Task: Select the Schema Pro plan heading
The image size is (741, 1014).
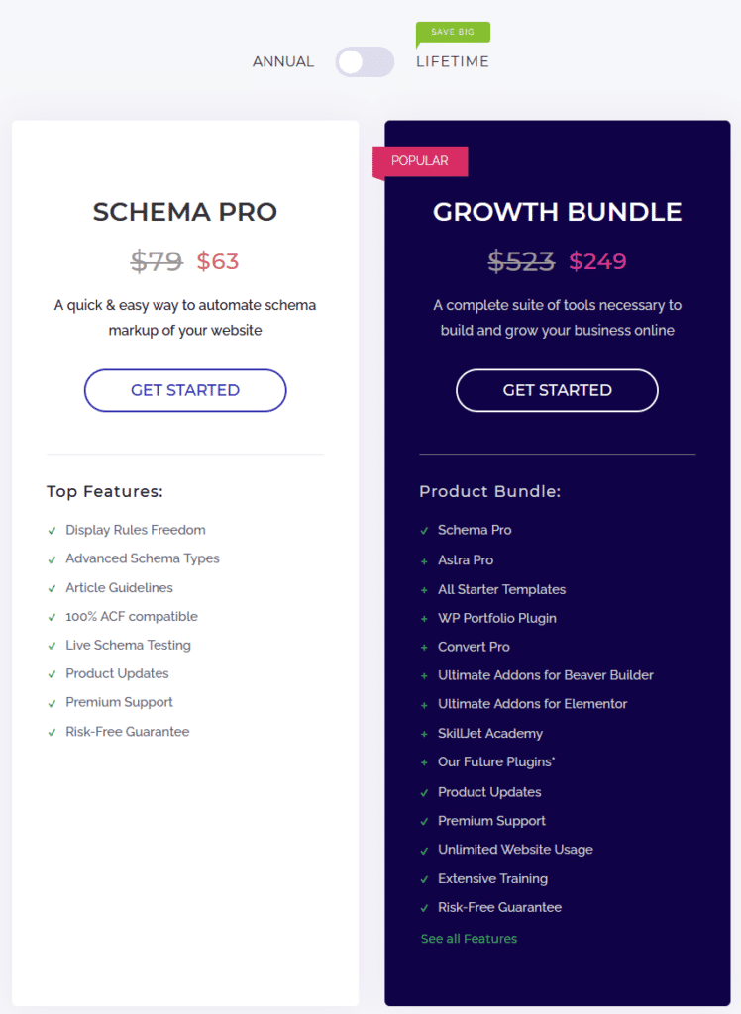Action: pos(184,212)
